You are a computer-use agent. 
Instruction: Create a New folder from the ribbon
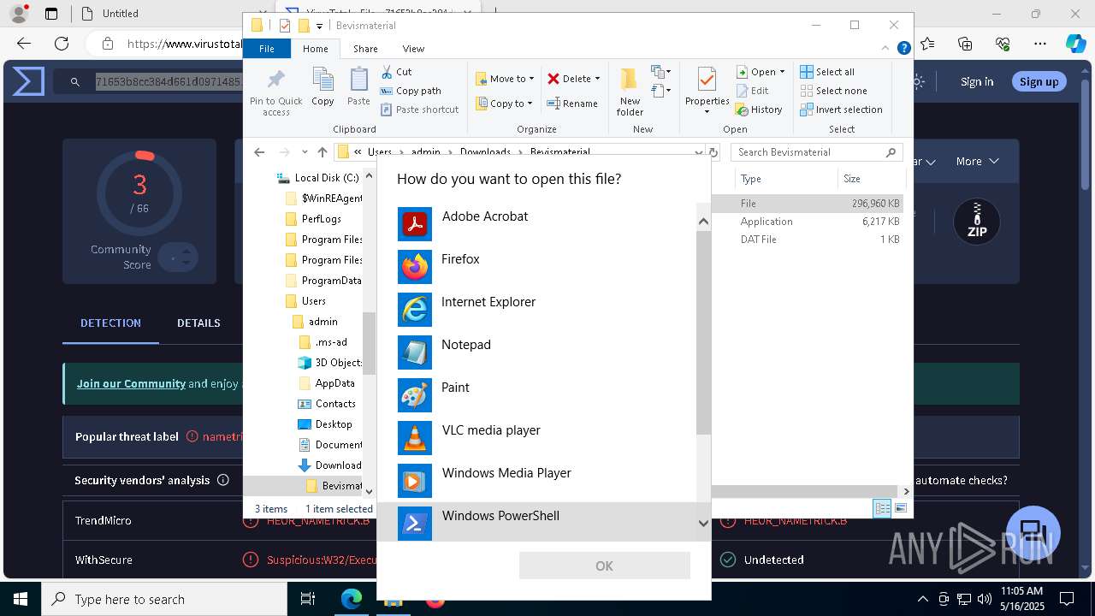point(630,92)
